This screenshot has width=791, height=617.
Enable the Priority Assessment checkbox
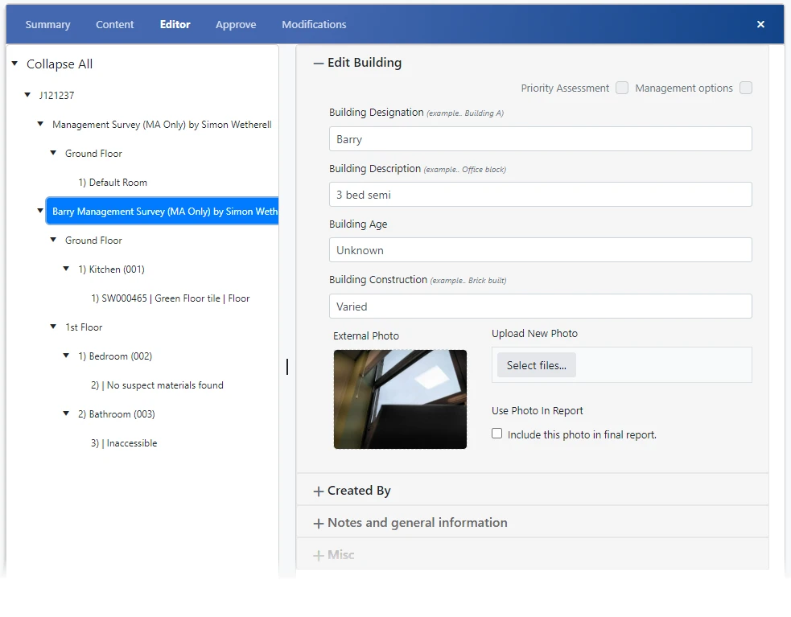621,88
